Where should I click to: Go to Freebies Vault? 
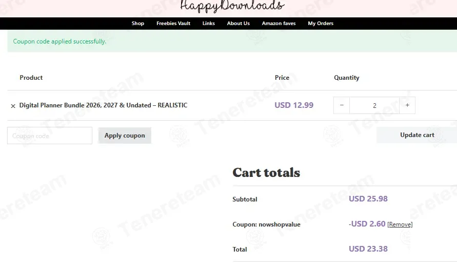point(173,23)
